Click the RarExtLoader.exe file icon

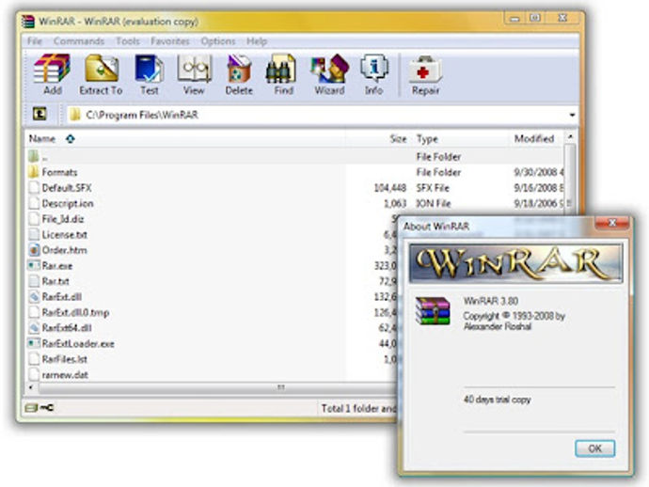pyautogui.click(x=34, y=343)
